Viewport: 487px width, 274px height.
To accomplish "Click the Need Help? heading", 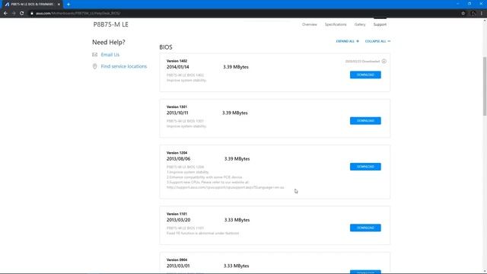I will [x=109, y=43].
